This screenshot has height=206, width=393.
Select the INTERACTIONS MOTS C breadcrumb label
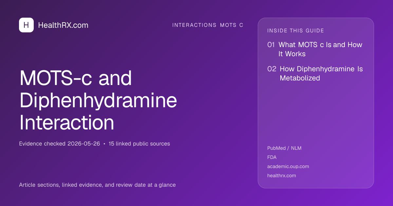[x=208, y=25]
